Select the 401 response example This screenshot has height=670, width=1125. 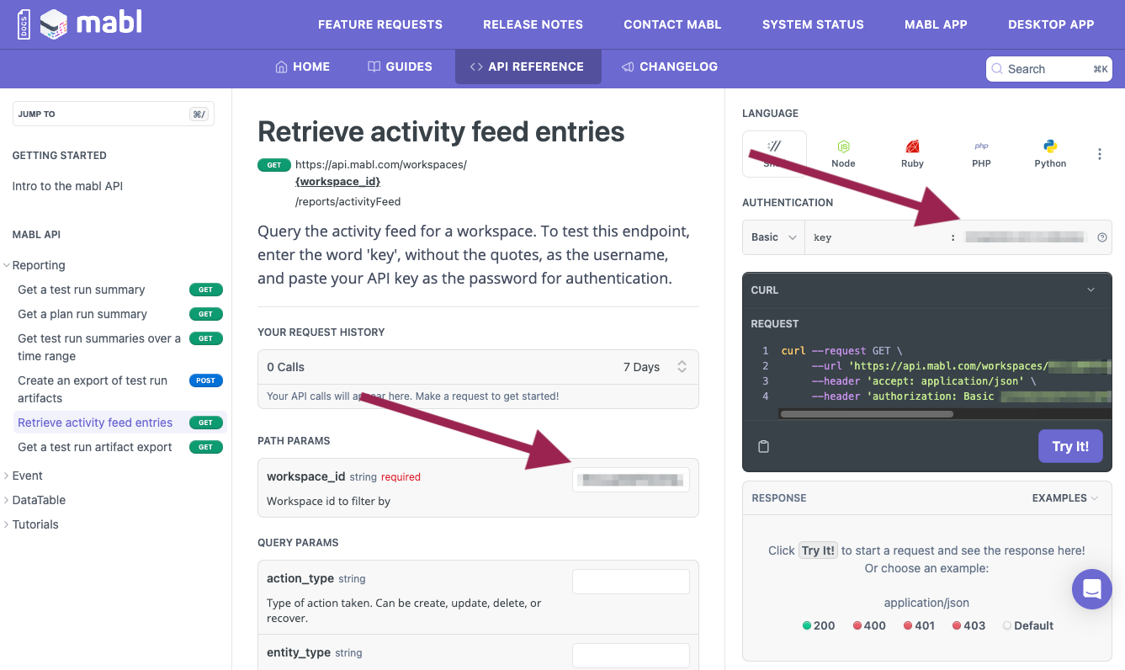click(x=919, y=625)
